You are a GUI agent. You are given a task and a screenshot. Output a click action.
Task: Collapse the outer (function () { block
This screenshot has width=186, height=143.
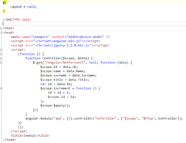point(1,54)
